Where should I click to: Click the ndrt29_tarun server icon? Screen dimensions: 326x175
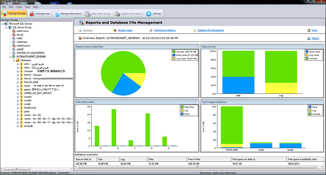click(x=14, y=45)
